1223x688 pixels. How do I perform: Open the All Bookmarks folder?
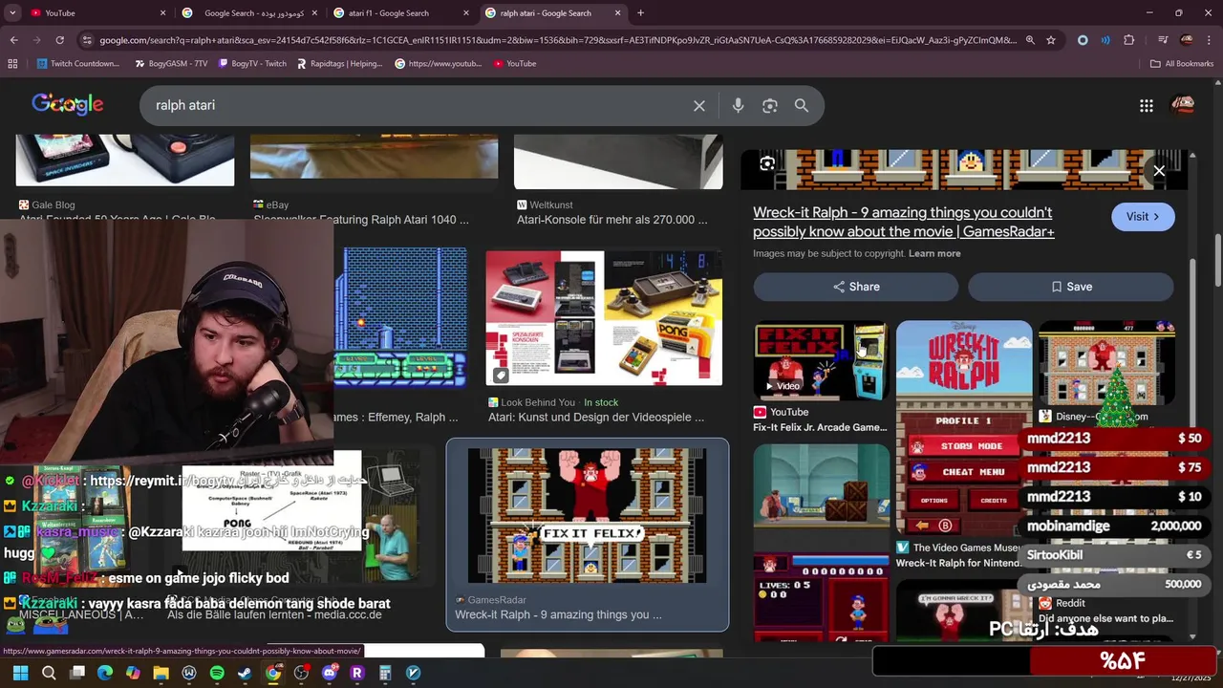[x=1181, y=63]
